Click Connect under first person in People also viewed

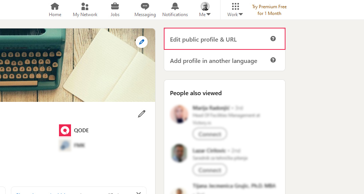tap(210, 134)
